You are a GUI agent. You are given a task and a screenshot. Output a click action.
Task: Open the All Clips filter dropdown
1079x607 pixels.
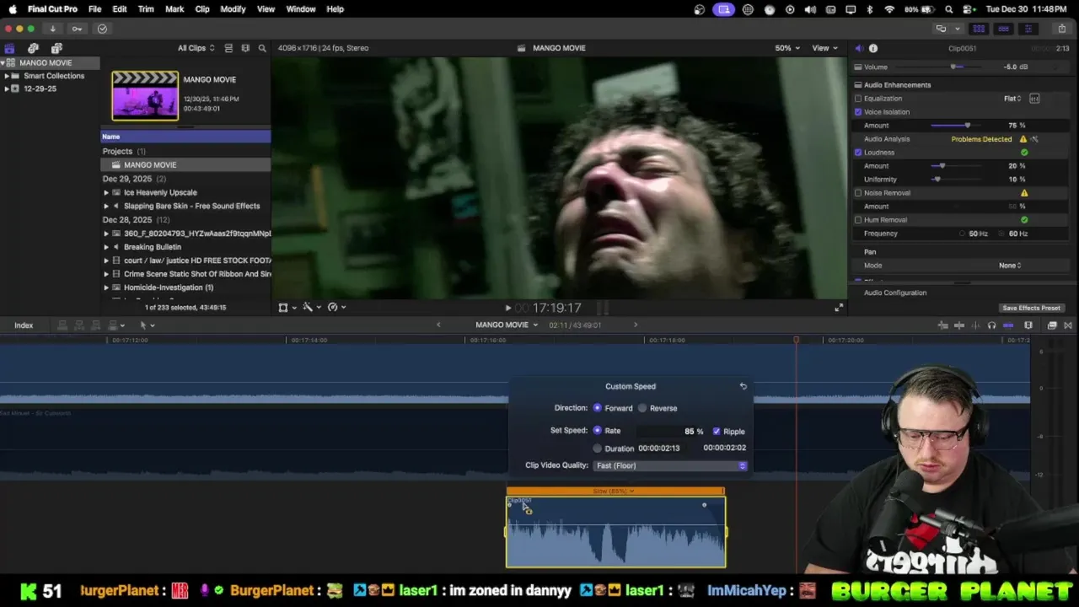pyautogui.click(x=196, y=48)
